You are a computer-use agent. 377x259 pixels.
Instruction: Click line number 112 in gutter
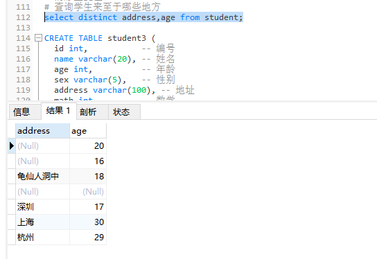[24, 17]
